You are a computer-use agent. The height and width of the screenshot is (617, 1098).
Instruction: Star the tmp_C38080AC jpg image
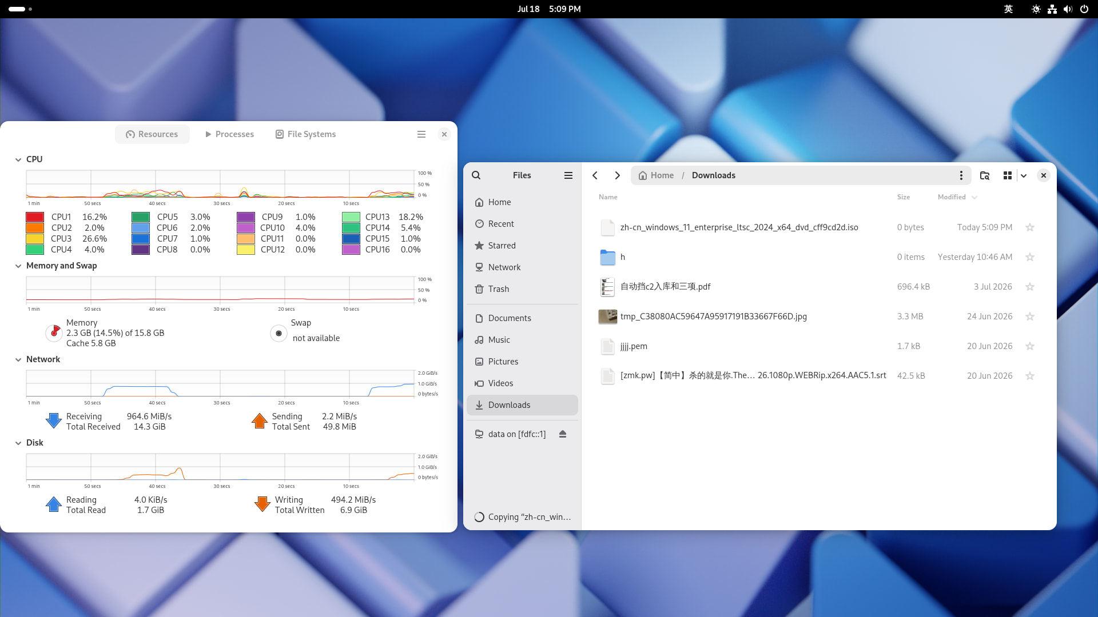click(x=1030, y=316)
